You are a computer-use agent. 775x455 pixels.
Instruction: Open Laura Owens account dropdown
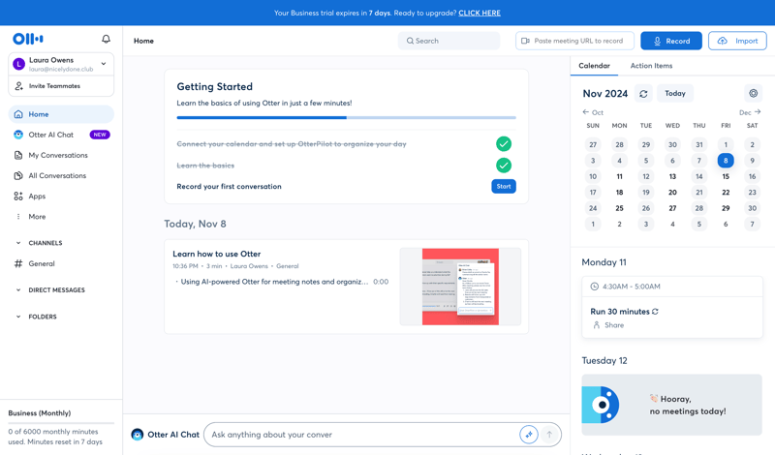click(61, 64)
